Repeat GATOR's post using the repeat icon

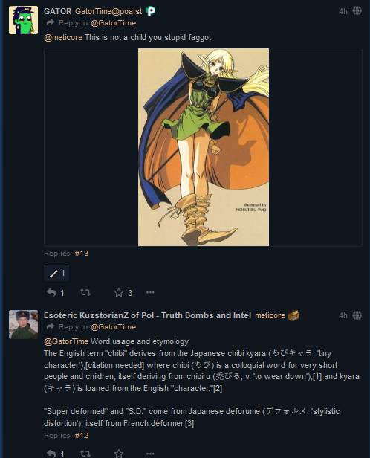pyautogui.click(x=85, y=292)
